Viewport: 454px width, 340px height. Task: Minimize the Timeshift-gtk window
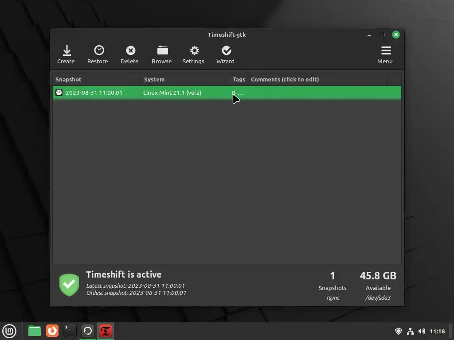[x=369, y=35]
